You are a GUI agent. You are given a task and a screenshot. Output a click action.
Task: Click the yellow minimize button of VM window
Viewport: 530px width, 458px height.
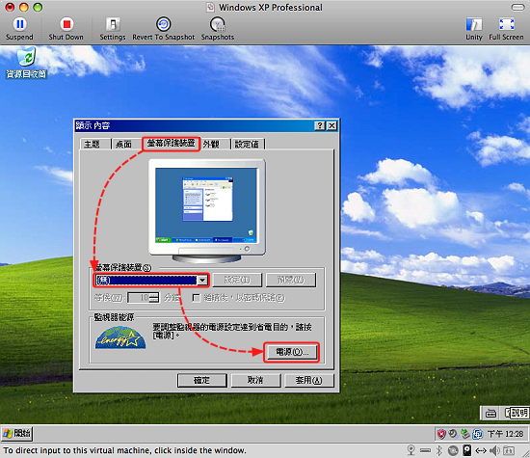pos(24,7)
